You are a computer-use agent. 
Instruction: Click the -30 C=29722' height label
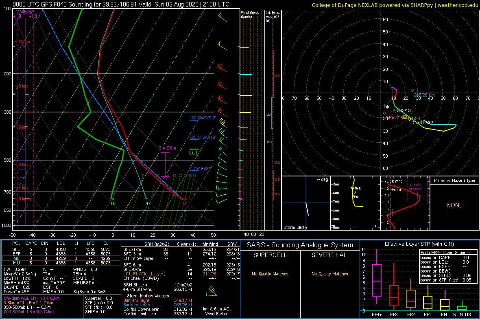tap(203, 118)
